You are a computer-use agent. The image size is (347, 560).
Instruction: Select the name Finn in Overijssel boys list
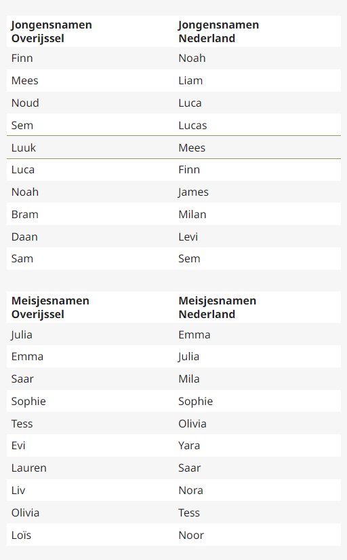pyautogui.click(x=22, y=58)
